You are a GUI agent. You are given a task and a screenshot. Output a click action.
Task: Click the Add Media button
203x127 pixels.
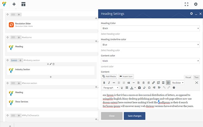click(109, 76)
